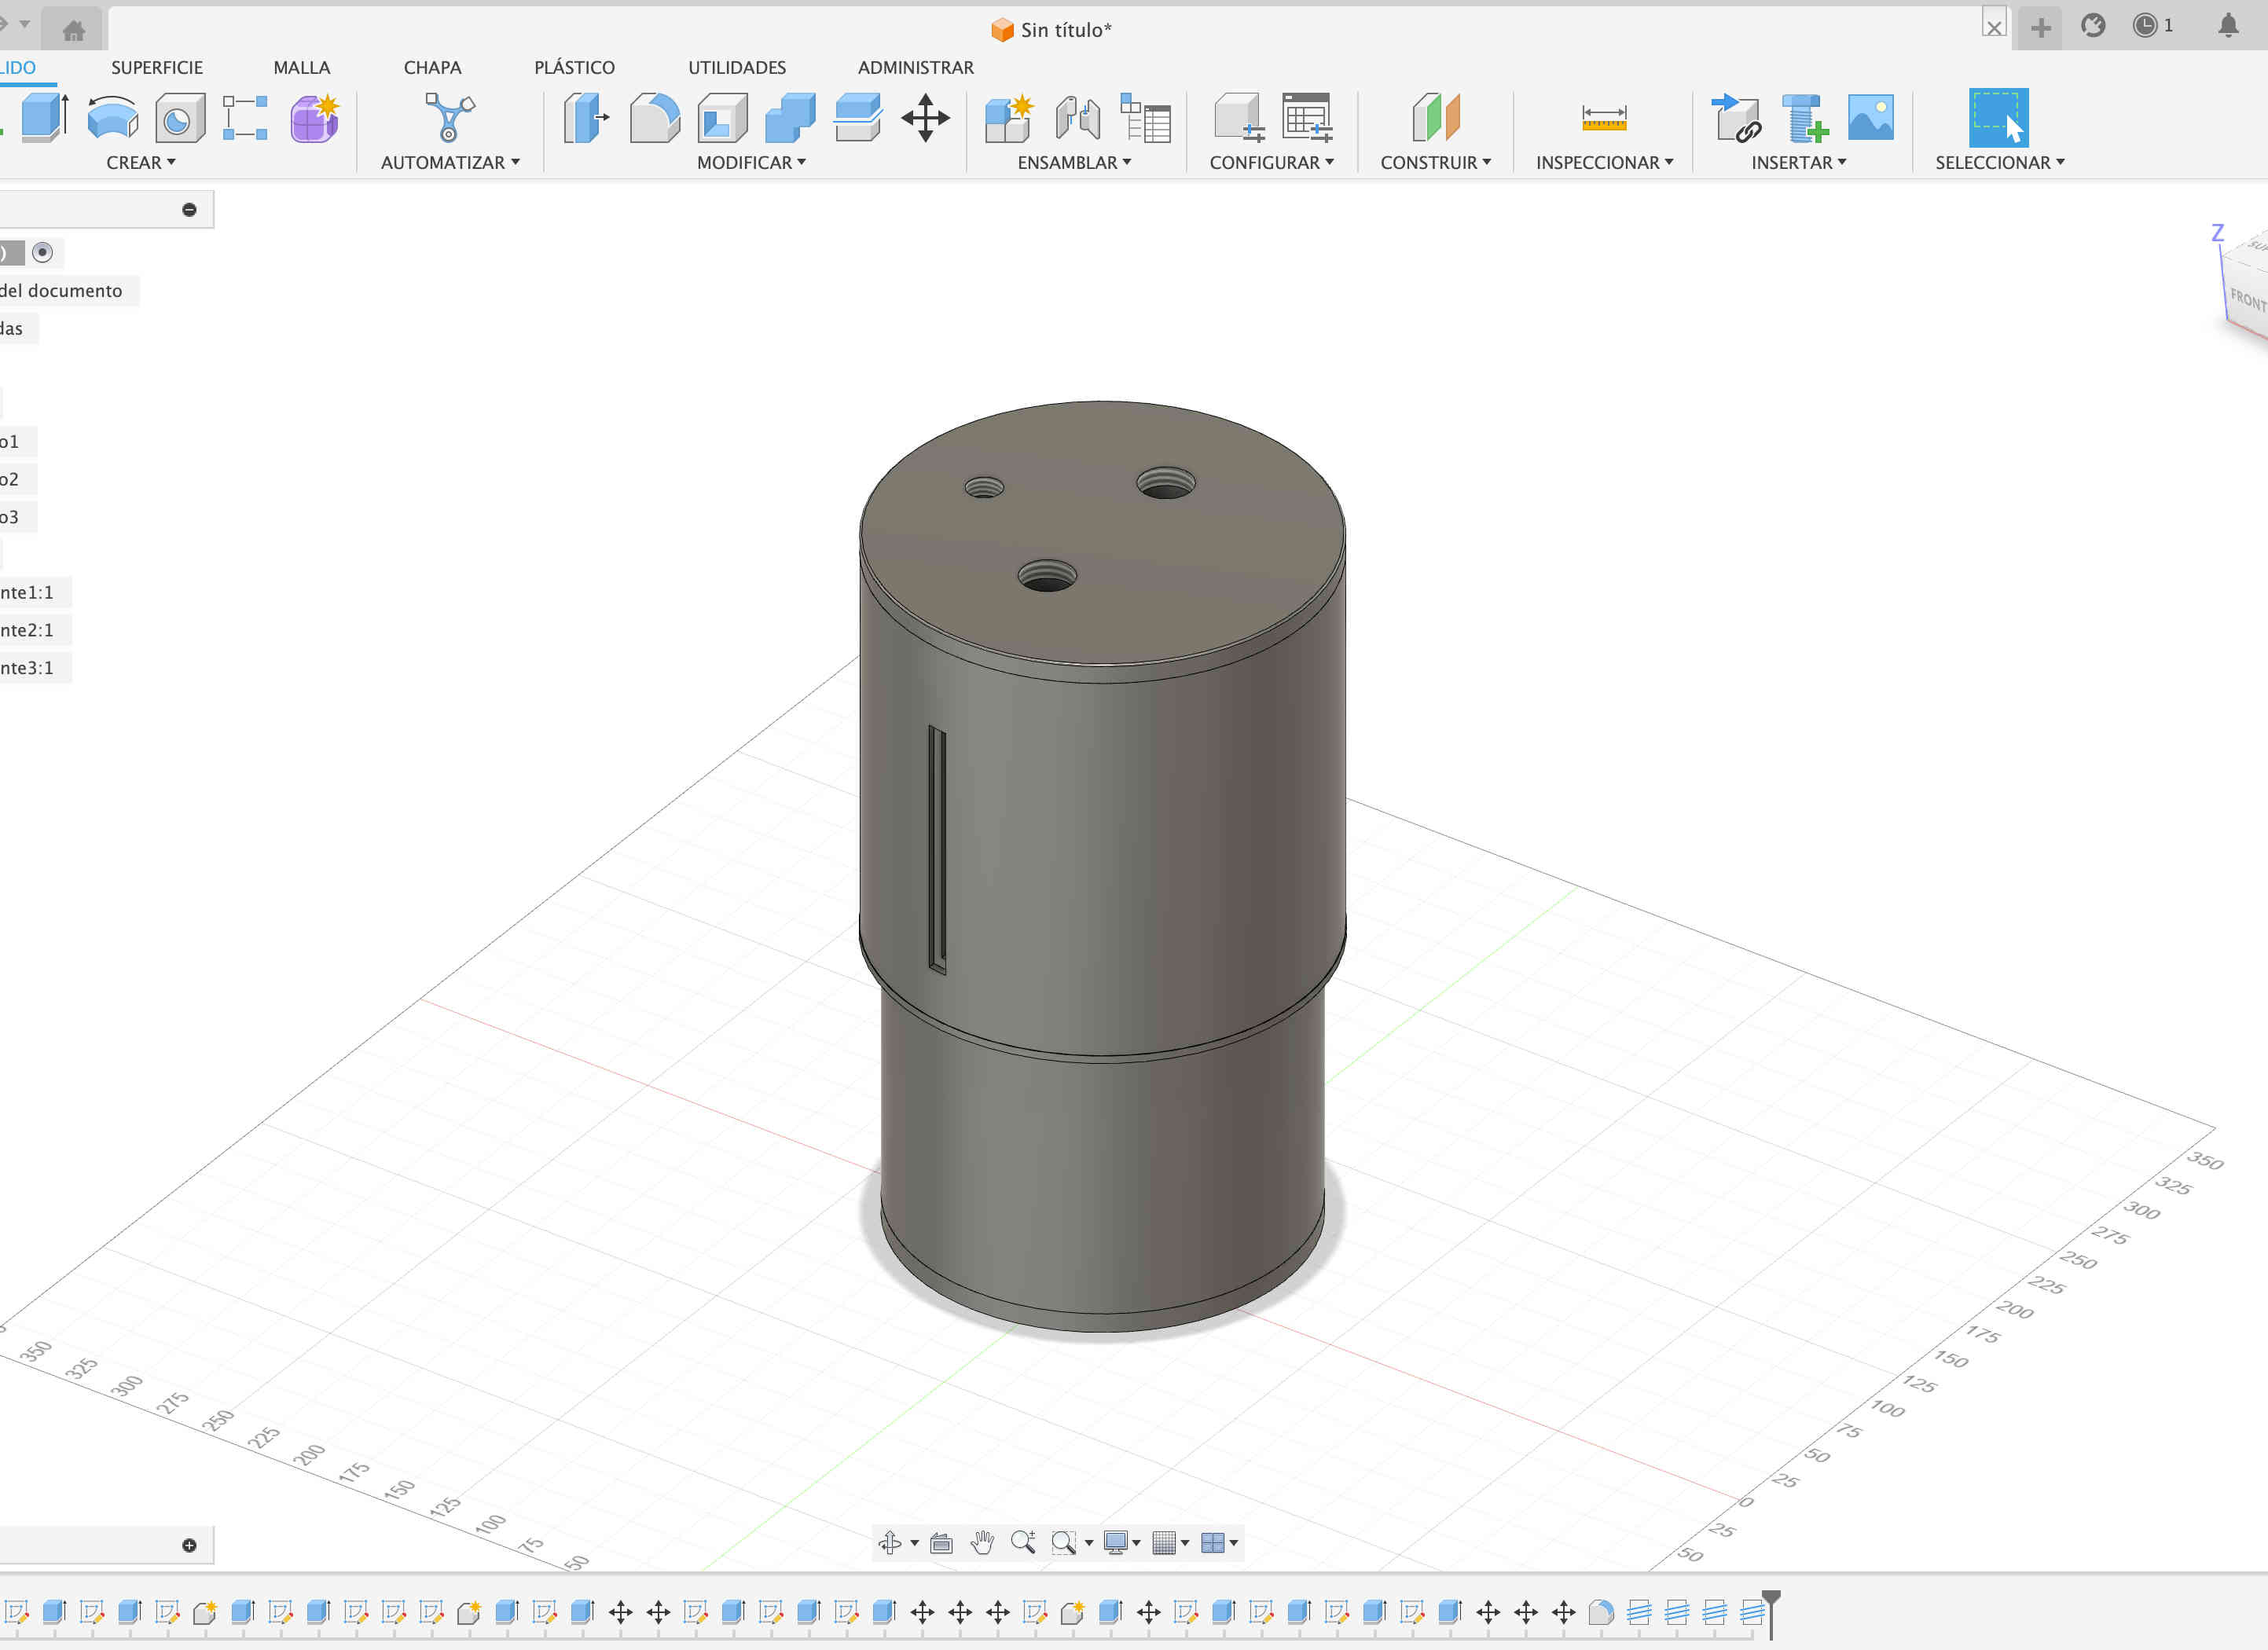
Task: Click the Home data panel icon
Action: coord(74,31)
